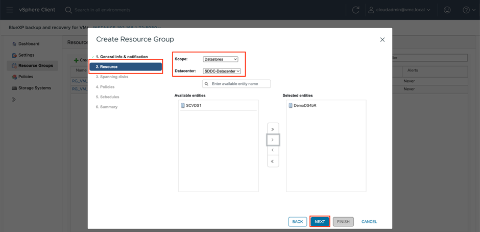Select the Policies sidebar item

[26, 77]
